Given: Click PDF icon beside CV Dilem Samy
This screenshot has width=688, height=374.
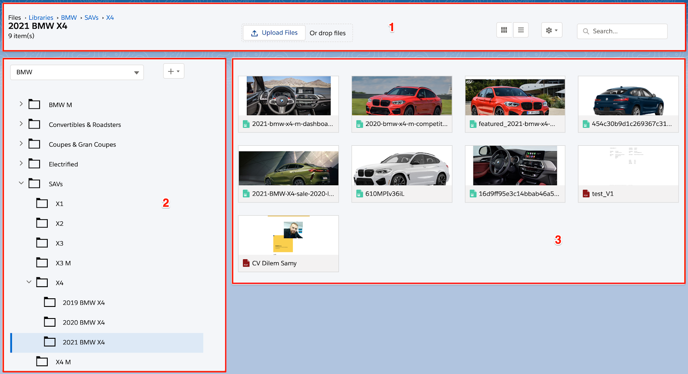Looking at the screenshot, I should 246,263.
